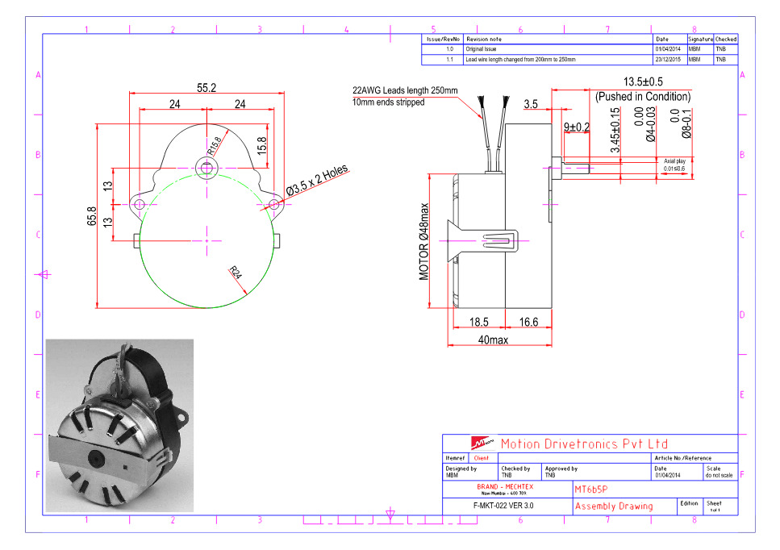Select the Scale label in title block
Image resolution: width=780 pixels, height=550 pixels.
point(713,469)
